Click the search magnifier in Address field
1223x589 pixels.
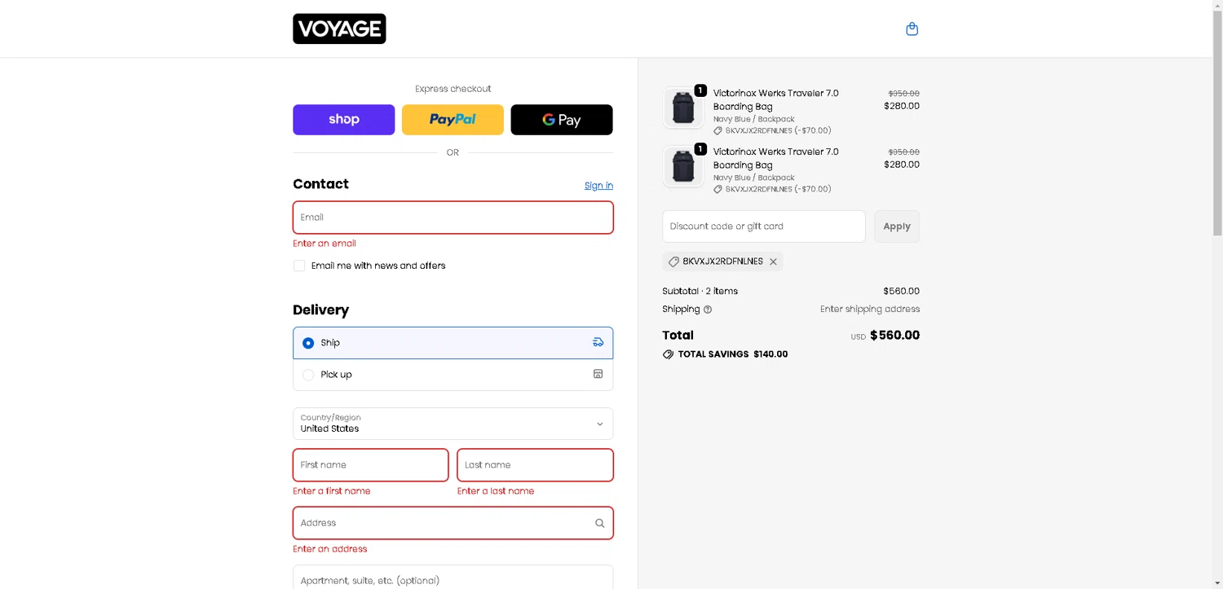click(x=599, y=523)
